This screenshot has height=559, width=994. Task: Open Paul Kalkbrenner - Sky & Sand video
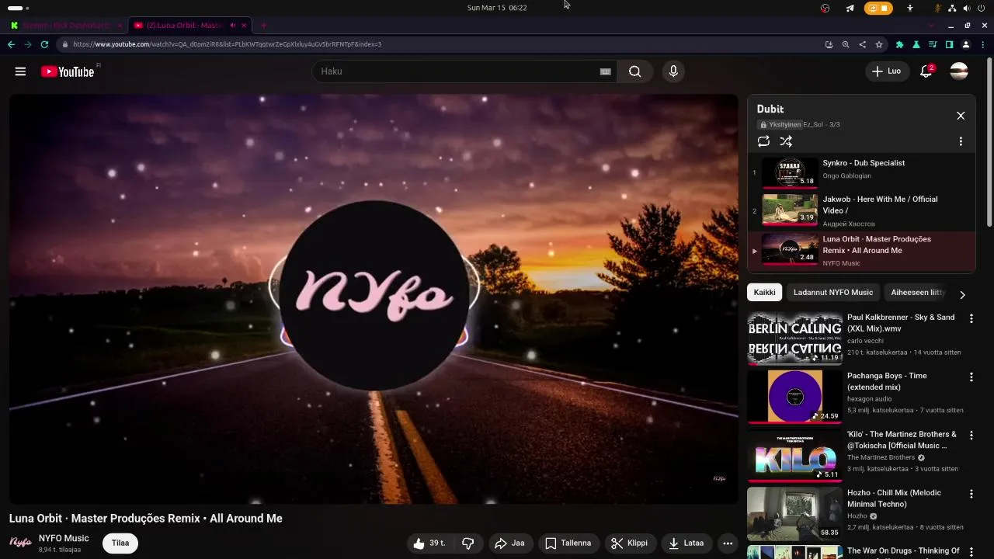[x=901, y=323]
